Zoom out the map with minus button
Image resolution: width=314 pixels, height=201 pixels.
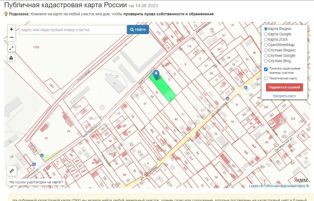11,37
